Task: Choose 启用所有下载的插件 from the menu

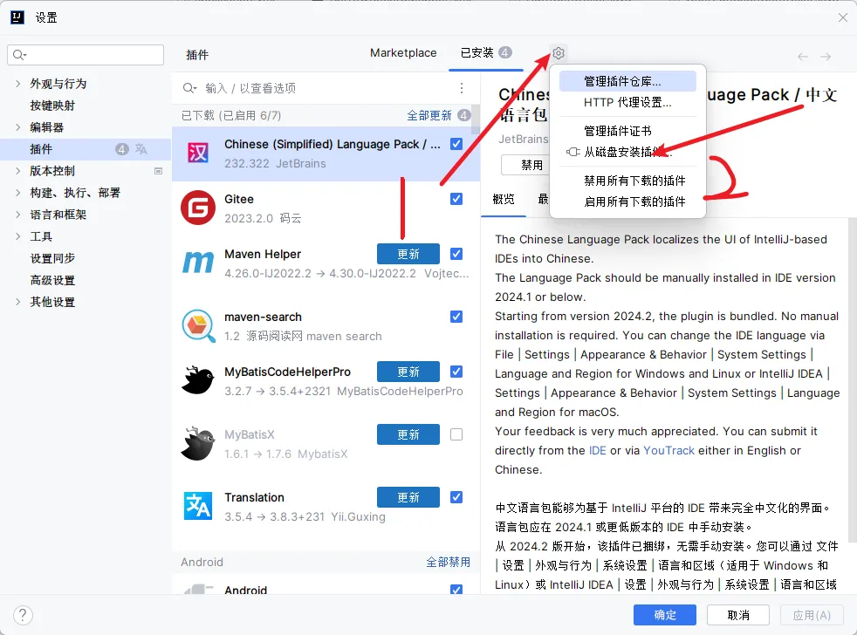Action: (x=627, y=202)
